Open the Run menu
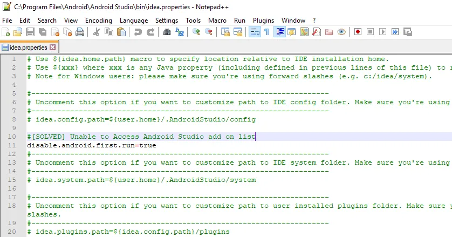 point(239,21)
